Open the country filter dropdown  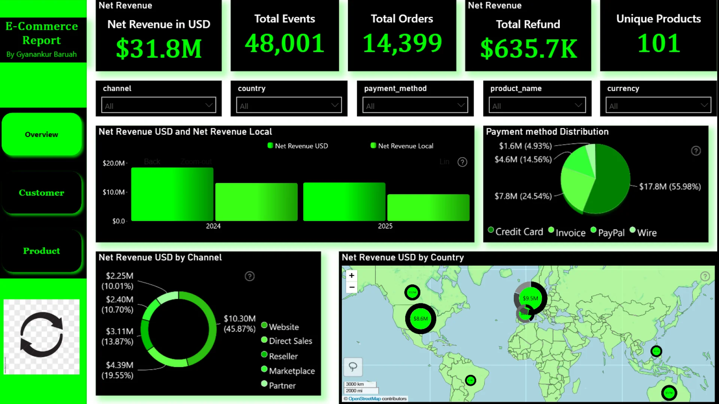pyautogui.click(x=289, y=105)
